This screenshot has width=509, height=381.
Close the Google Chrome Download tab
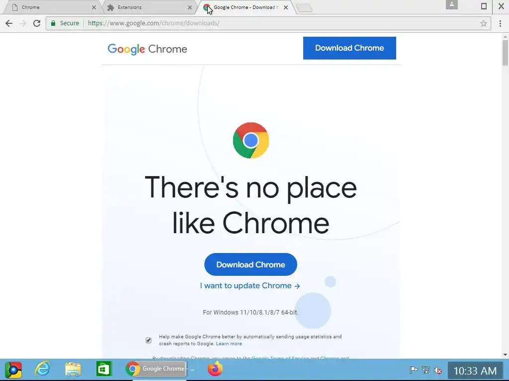pos(286,7)
